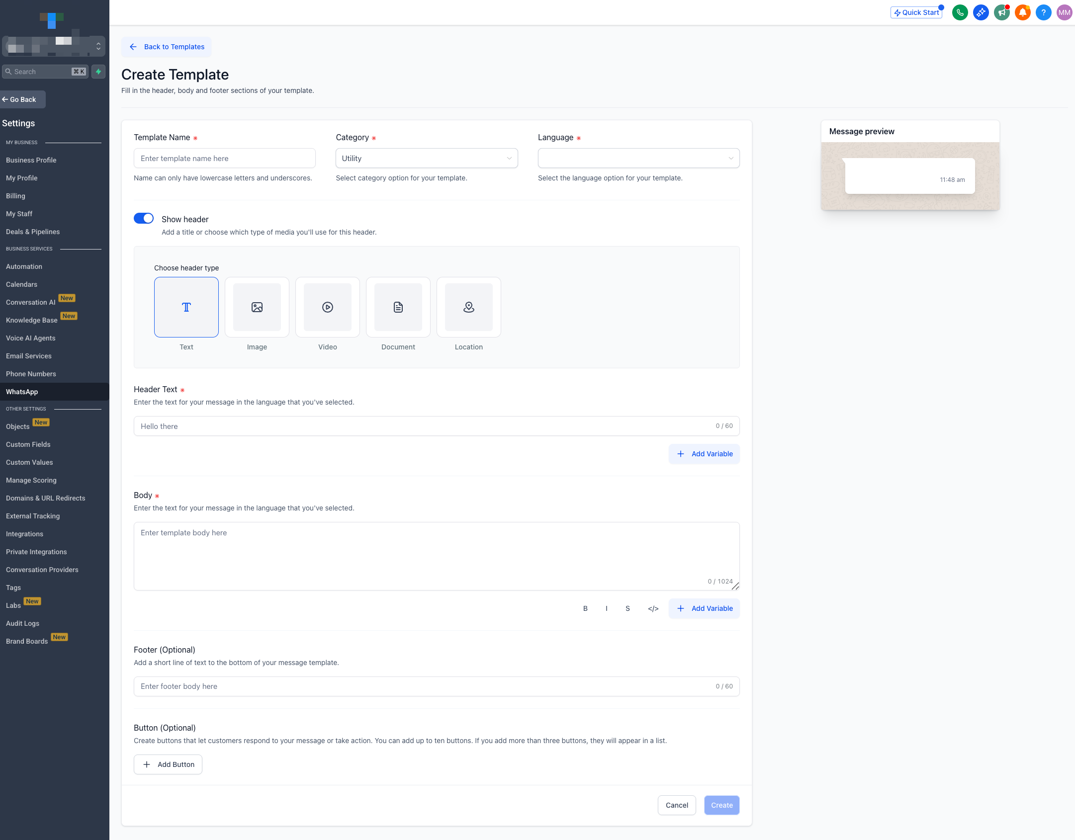Open the notifications bell icon
1075x840 pixels.
1022,12
